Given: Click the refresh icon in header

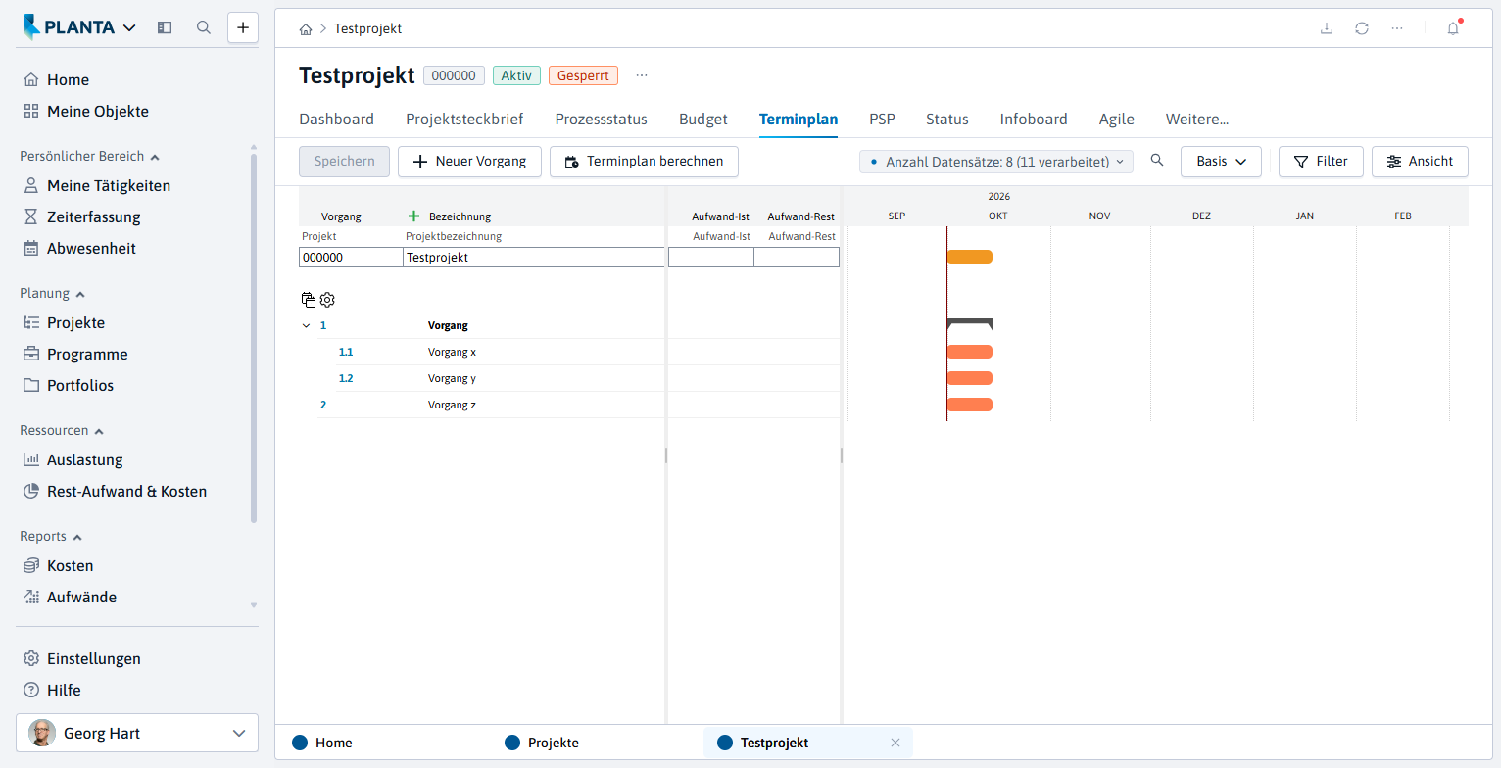Looking at the screenshot, I should tap(1362, 28).
